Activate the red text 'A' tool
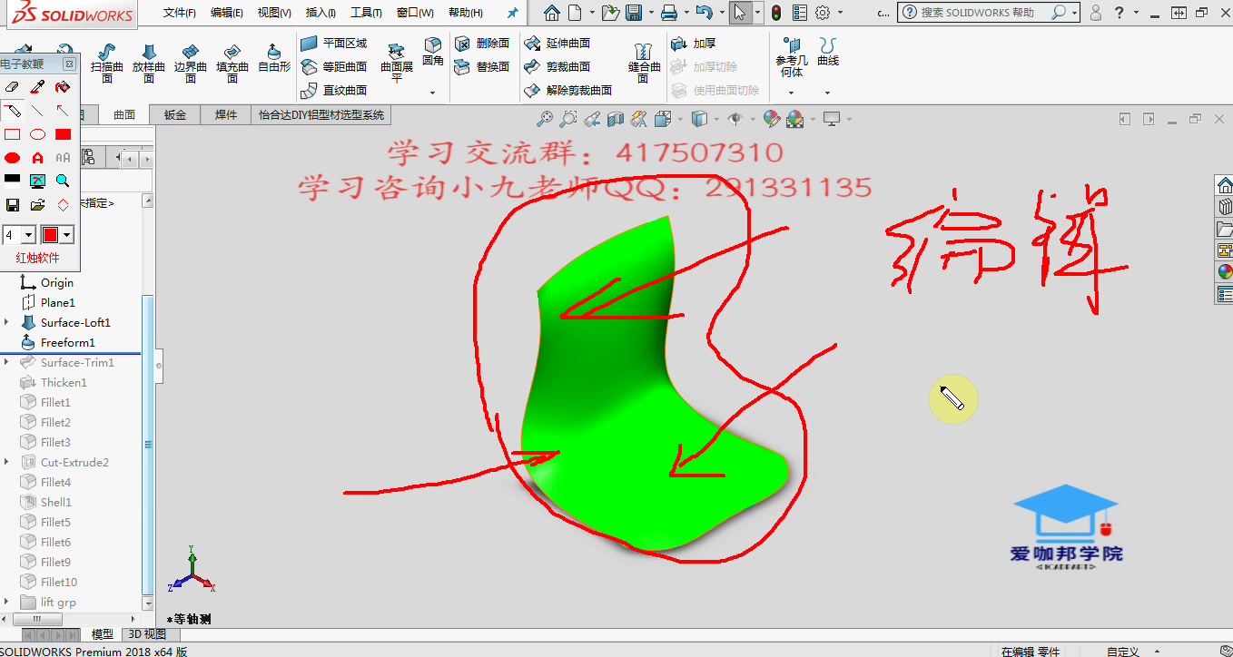Screen dimensions: 1233x657 click(37, 158)
